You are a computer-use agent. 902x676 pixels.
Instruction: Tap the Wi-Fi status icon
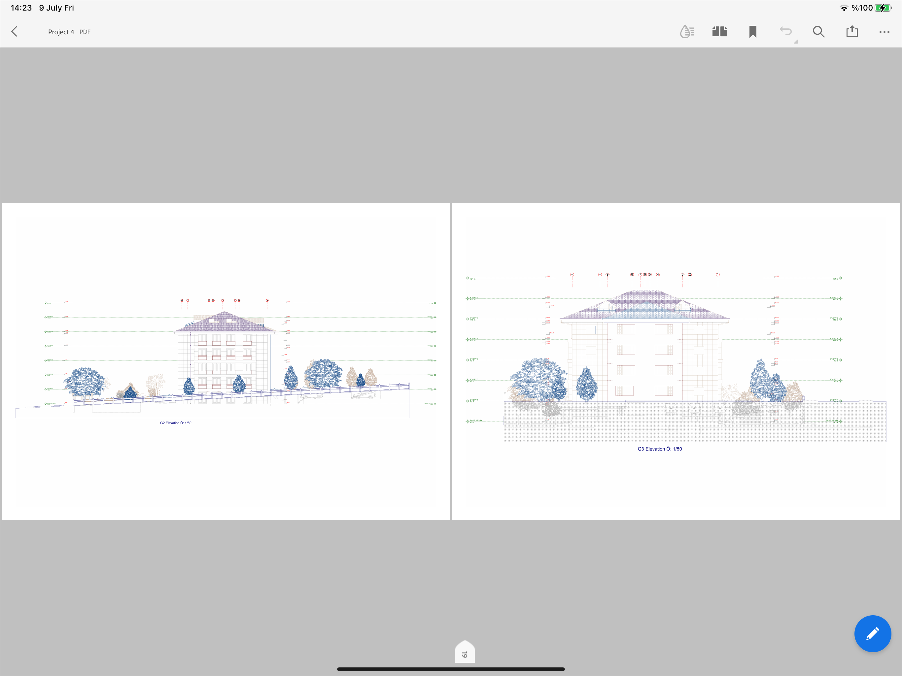pos(844,8)
